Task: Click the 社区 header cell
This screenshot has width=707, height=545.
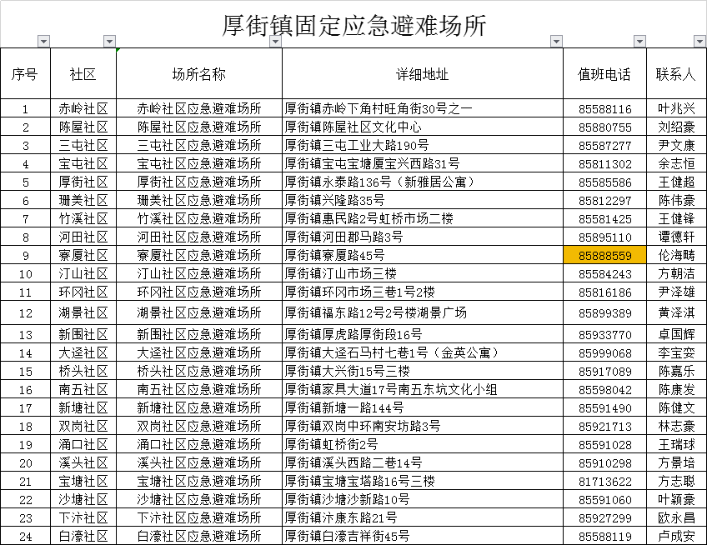Action: click(x=83, y=74)
